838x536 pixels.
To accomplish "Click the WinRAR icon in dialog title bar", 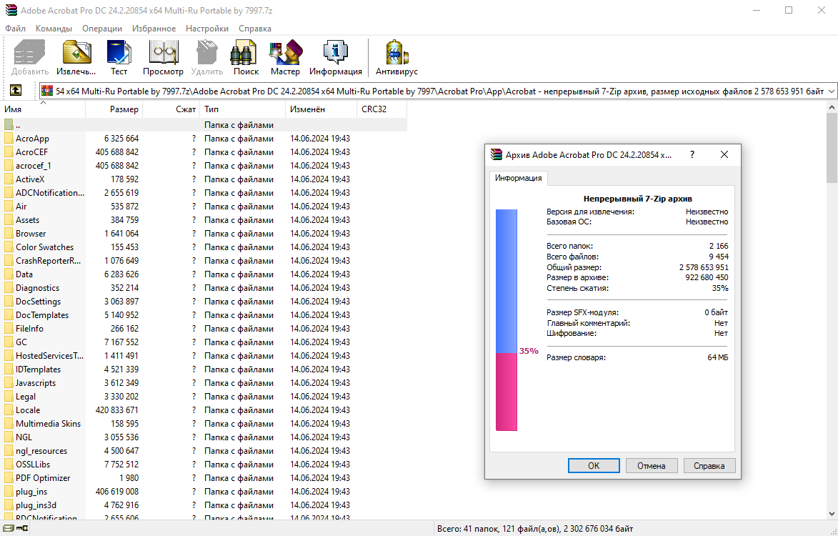I will tap(497, 154).
